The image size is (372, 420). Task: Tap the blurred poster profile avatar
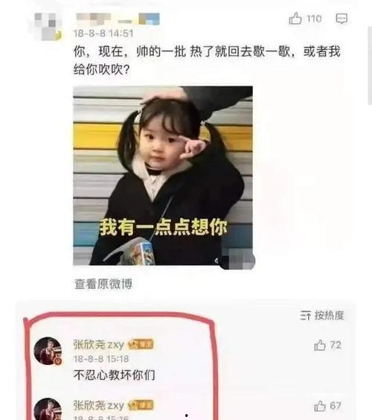(48, 27)
